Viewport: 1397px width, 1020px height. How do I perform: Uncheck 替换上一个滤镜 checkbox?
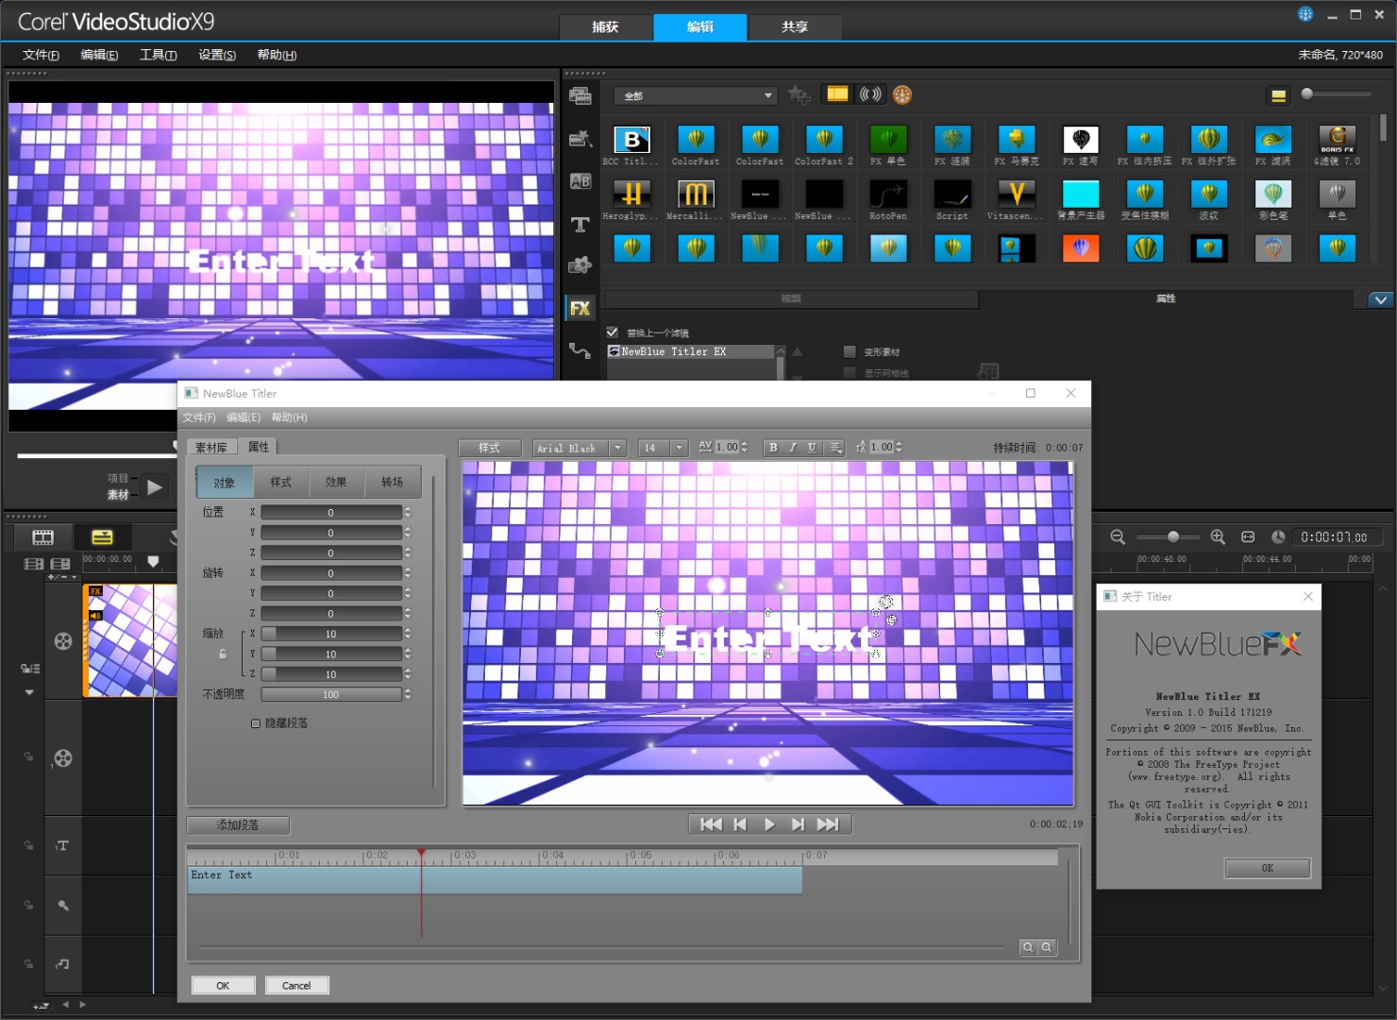pos(612,332)
